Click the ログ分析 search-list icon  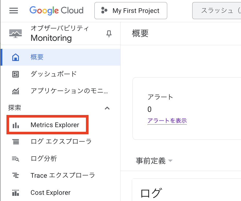(x=15, y=159)
